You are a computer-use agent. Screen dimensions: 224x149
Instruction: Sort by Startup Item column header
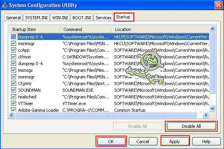click(34, 29)
